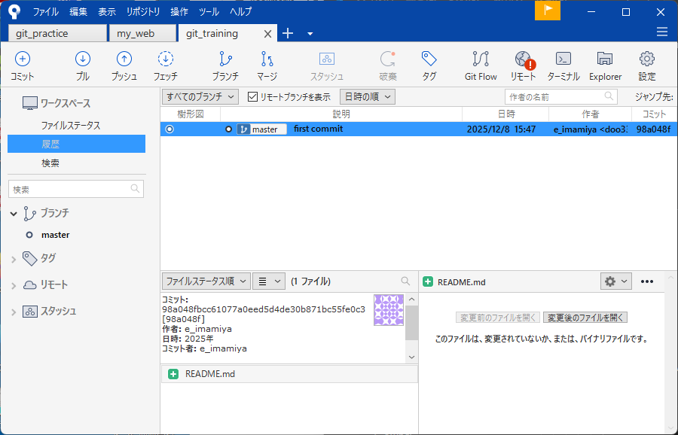
Task: Click the Push (プッシュ) toolbar icon
Action: point(124,65)
